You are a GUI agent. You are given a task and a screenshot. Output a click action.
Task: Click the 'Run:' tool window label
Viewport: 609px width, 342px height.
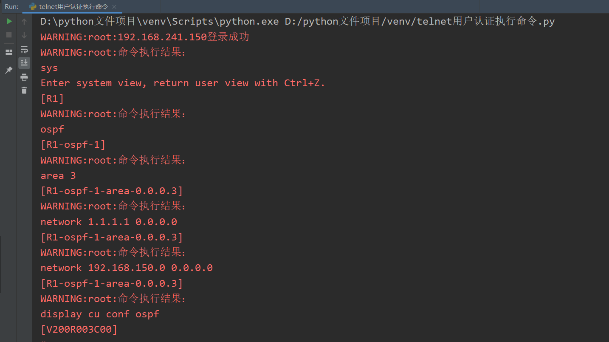11,6
